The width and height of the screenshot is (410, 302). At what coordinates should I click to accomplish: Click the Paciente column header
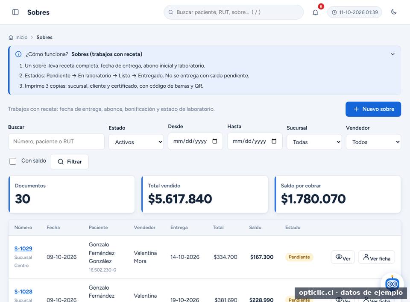click(98, 228)
